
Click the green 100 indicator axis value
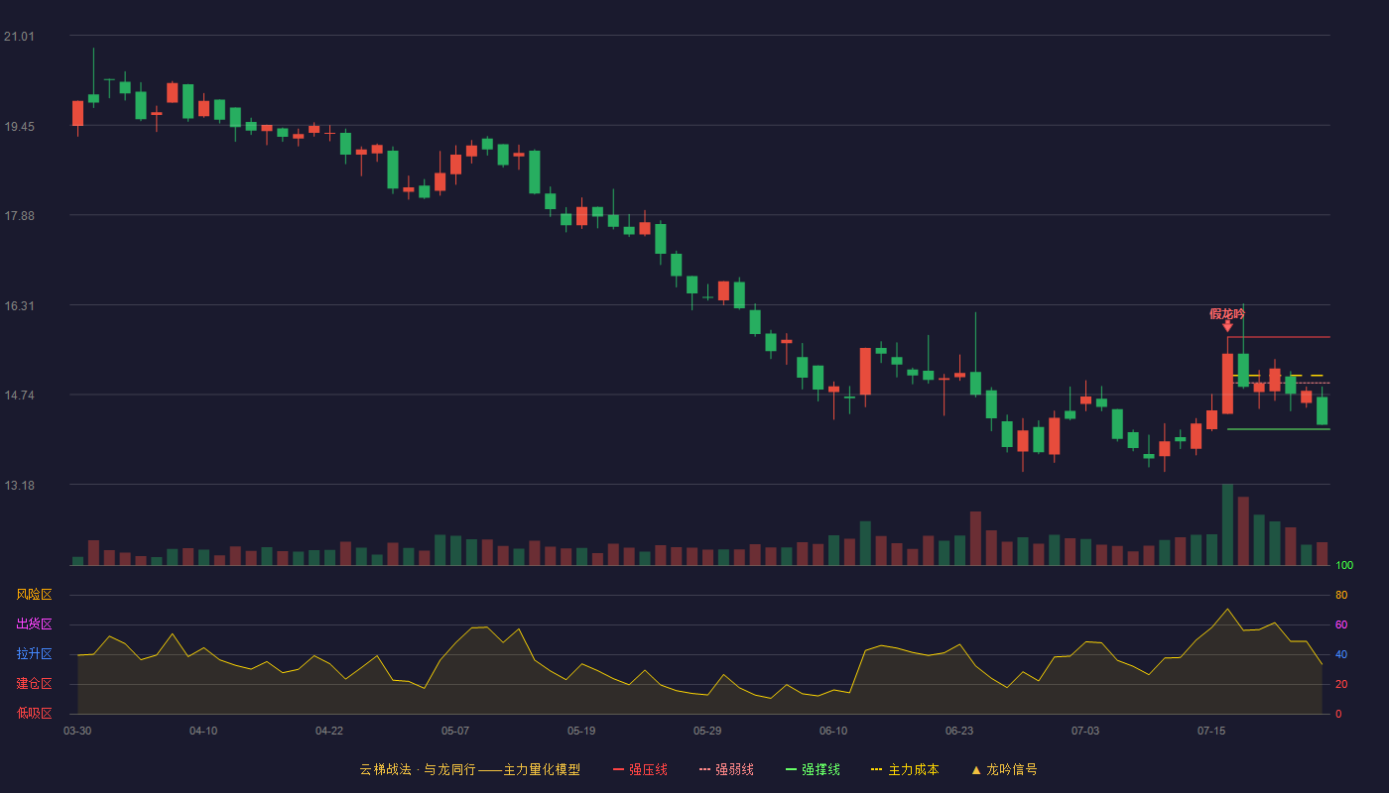coord(1344,566)
